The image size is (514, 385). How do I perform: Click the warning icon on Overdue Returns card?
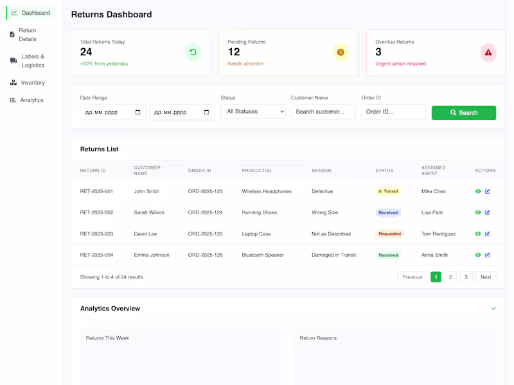click(x=488, y=53)
